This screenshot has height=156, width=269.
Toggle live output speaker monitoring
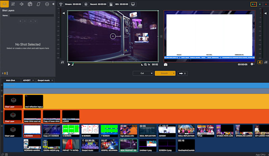tap(260, 62)
